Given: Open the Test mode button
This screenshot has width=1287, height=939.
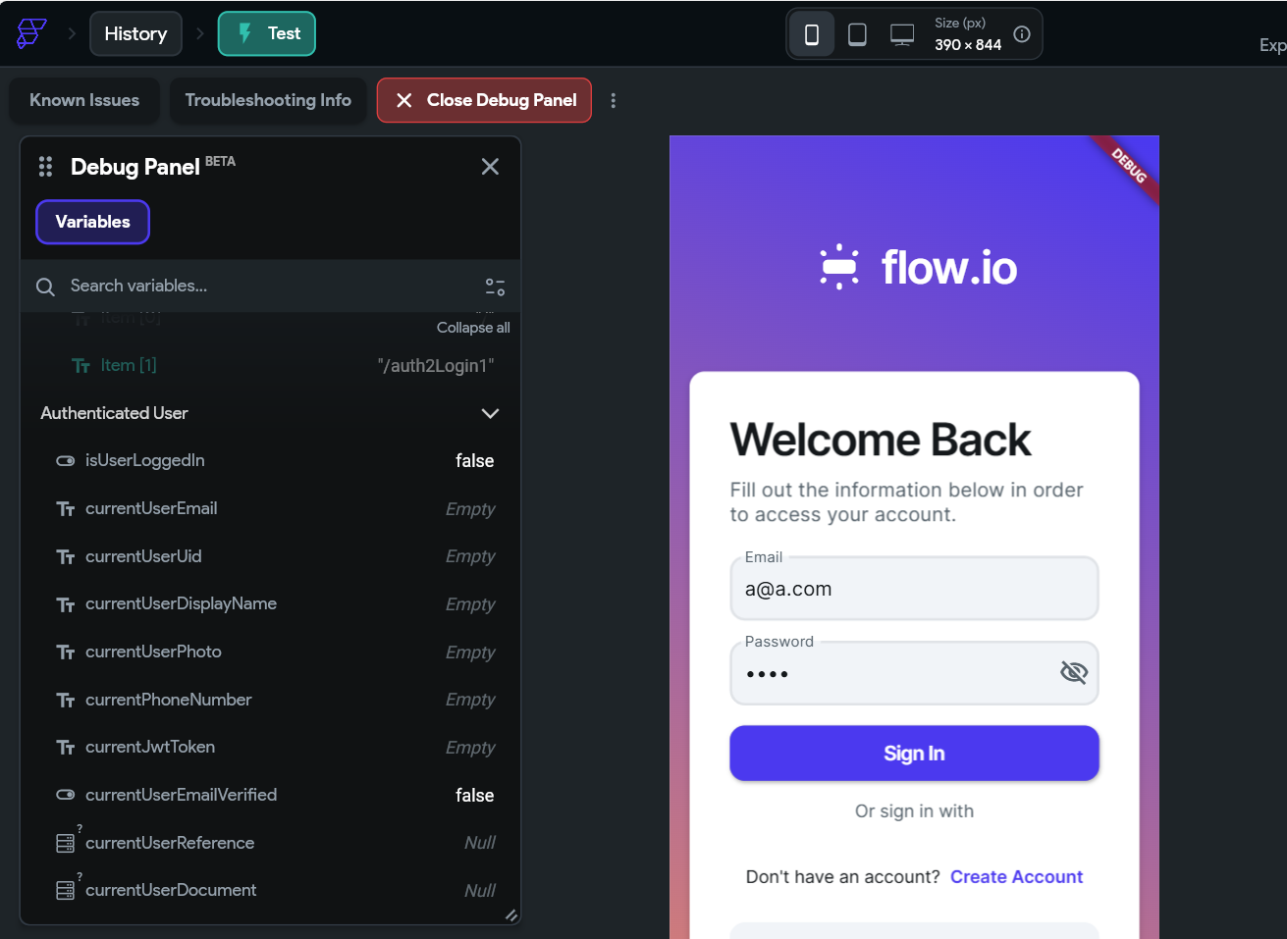Looking at the screenshot, I should pos(267,33).
